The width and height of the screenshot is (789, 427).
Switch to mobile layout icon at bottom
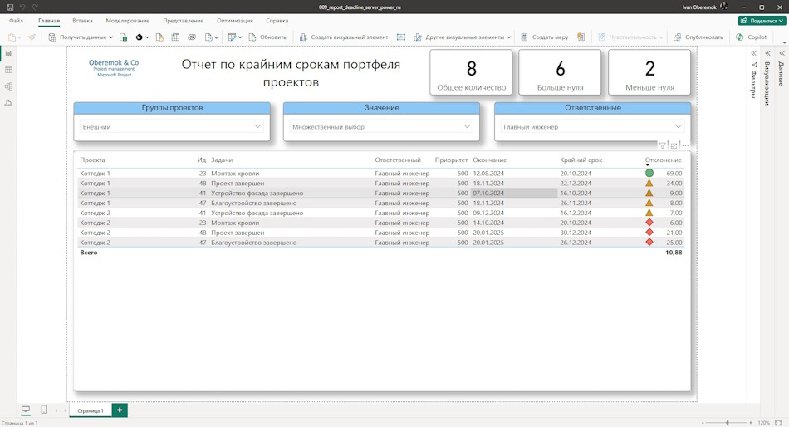(44, 410)
